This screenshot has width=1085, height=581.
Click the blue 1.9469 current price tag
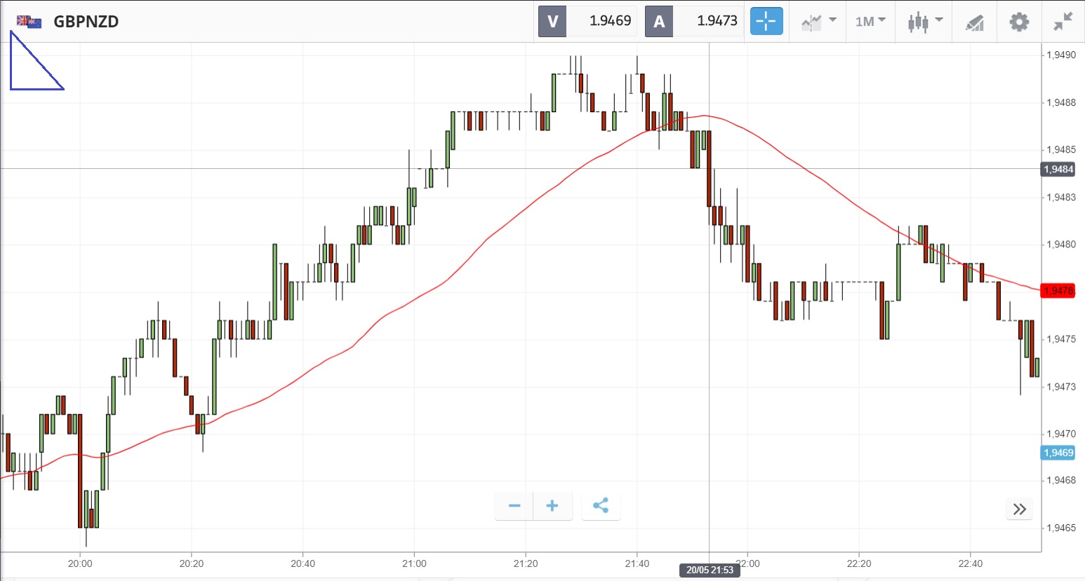(1058, 453)
